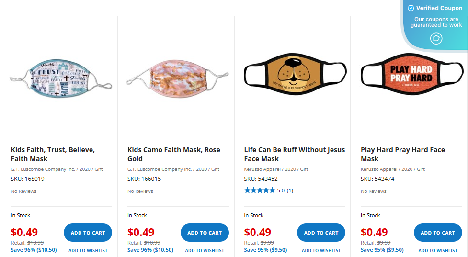Viewport: 468px width, 257px height.
Task: Open Kids Camo Faith Mask, Rose Gold title
Action: pos(174,154)
